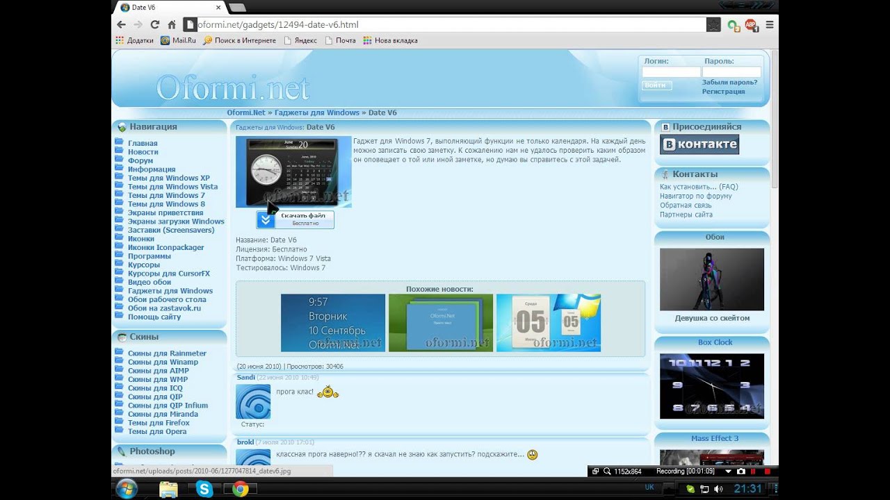Open Обои рабочего стола menu item
The width and height of the screenshot is (890, 500).
[x=167, y=299]
